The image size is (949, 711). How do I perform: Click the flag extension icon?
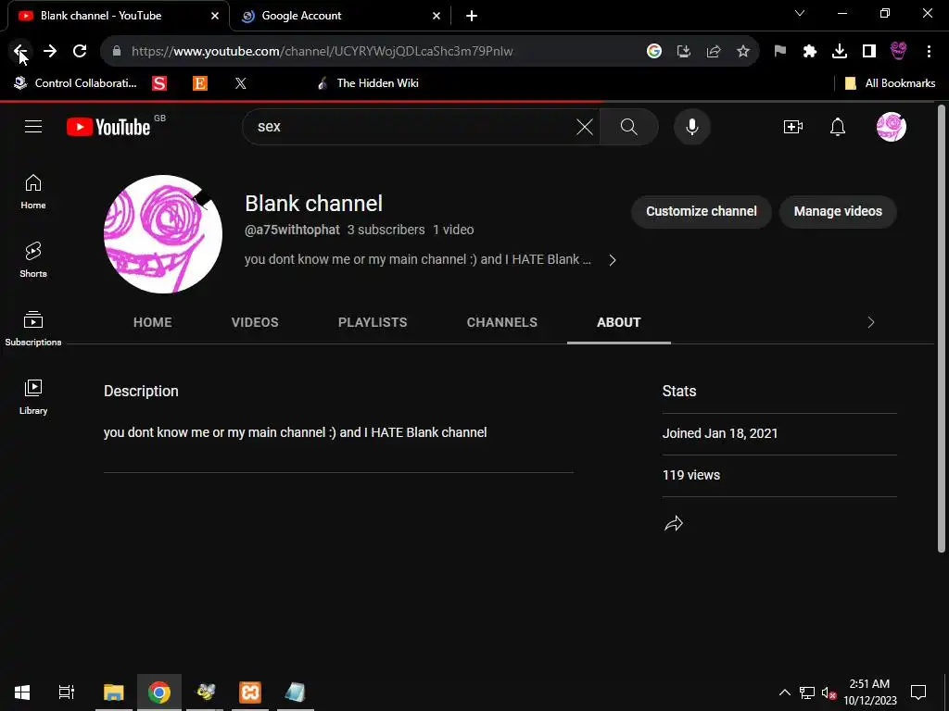[779, 52]
